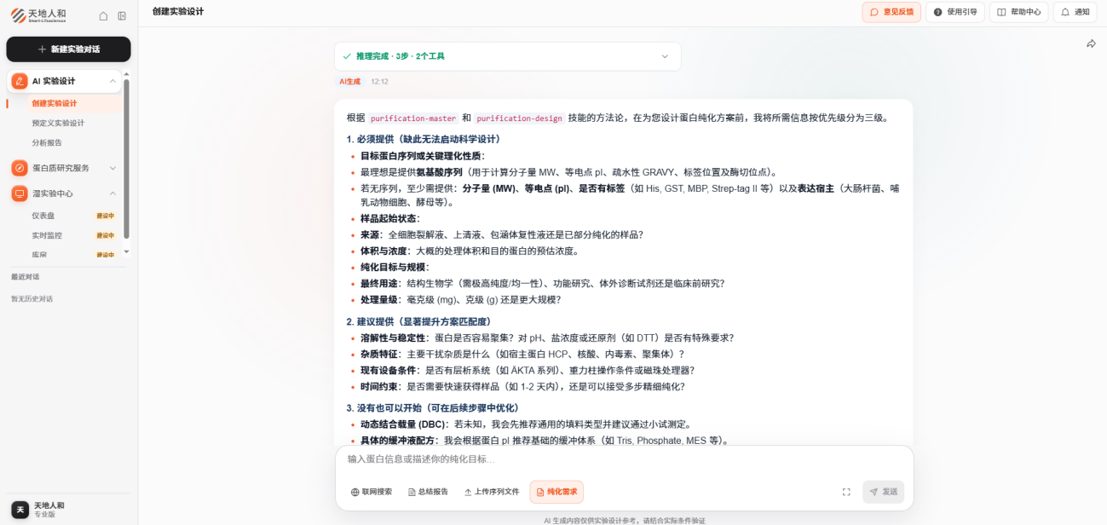Click 暂无历史对话 text
Screen dimensions: 1107x525
(32, 299)
